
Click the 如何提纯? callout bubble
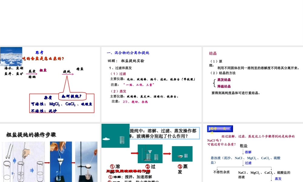point(72,96)
